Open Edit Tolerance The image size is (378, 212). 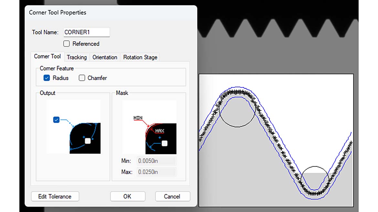pos(55,197)
